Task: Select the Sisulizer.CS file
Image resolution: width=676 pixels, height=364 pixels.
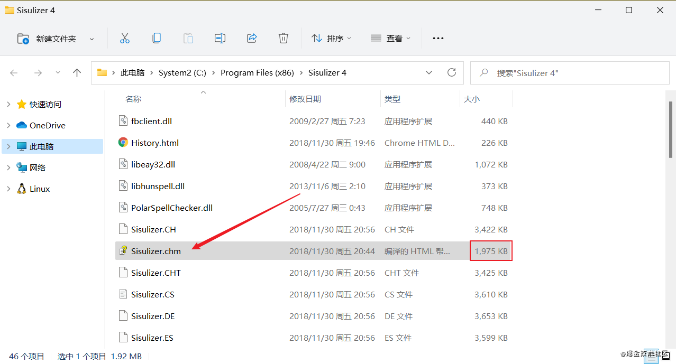Action: coord(153,295)
